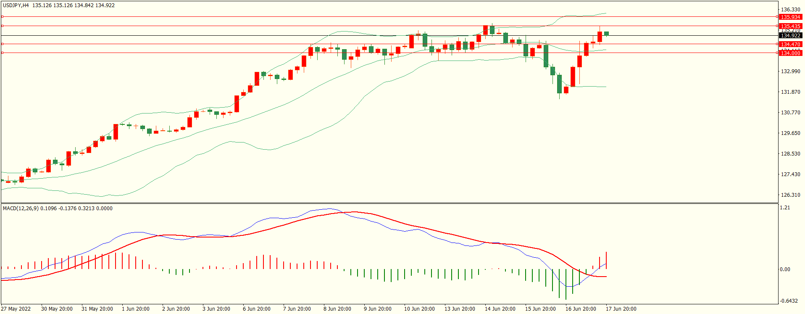Click the MACD scale value -0.6432
Screen dimensions: 805x314
789,301
